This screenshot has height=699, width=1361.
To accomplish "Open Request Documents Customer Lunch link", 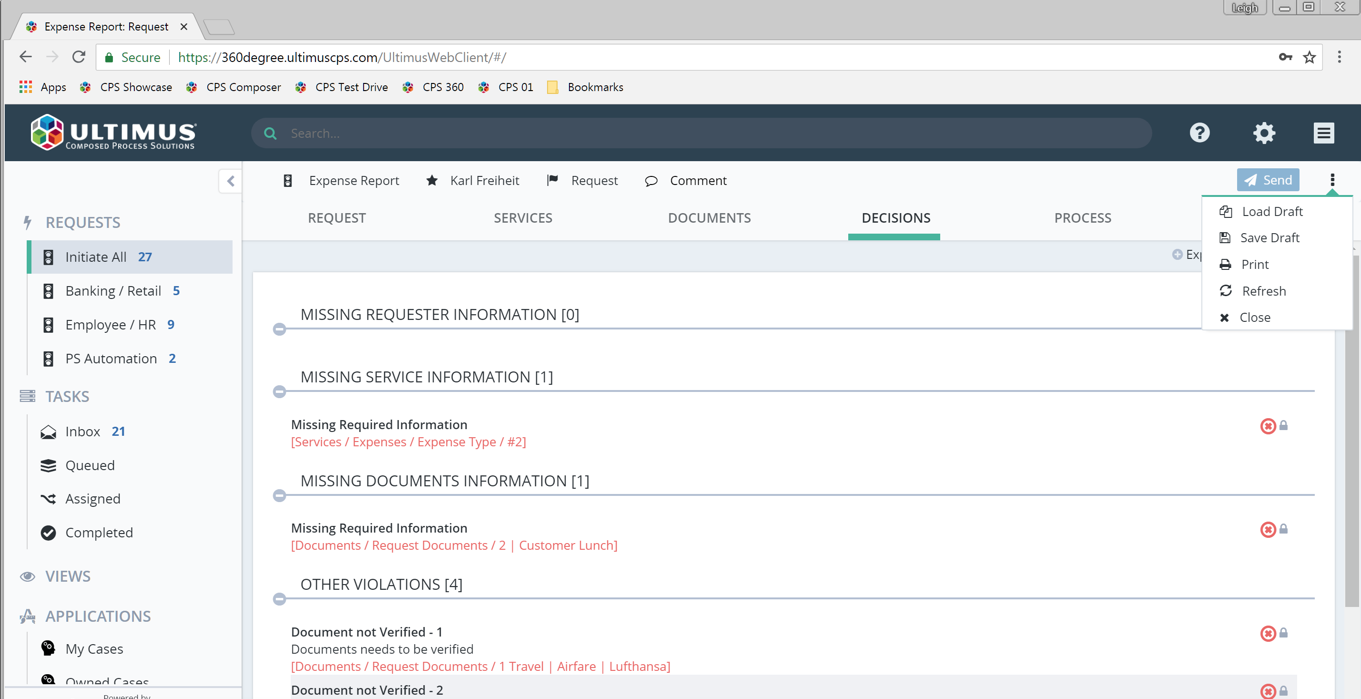I will [454, 545].
